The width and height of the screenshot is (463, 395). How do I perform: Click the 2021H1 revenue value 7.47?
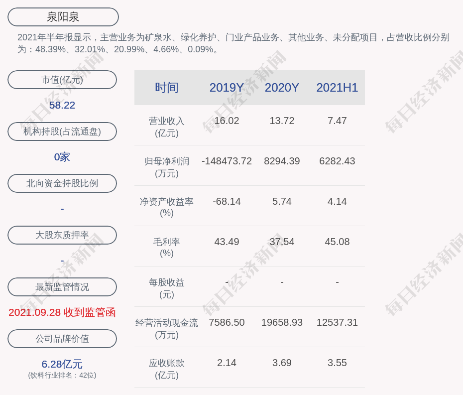tap(337, 121)
